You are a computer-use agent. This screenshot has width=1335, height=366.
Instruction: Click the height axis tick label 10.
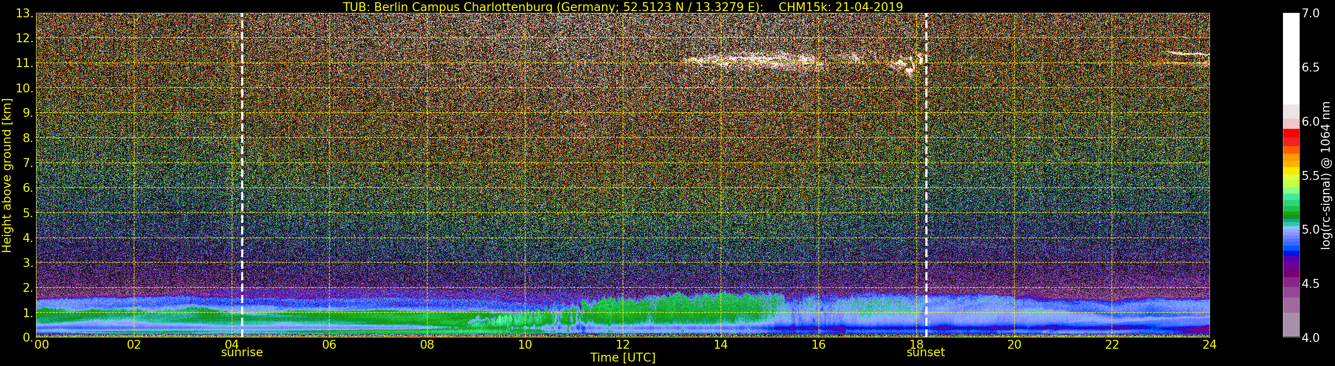point(24,88)
